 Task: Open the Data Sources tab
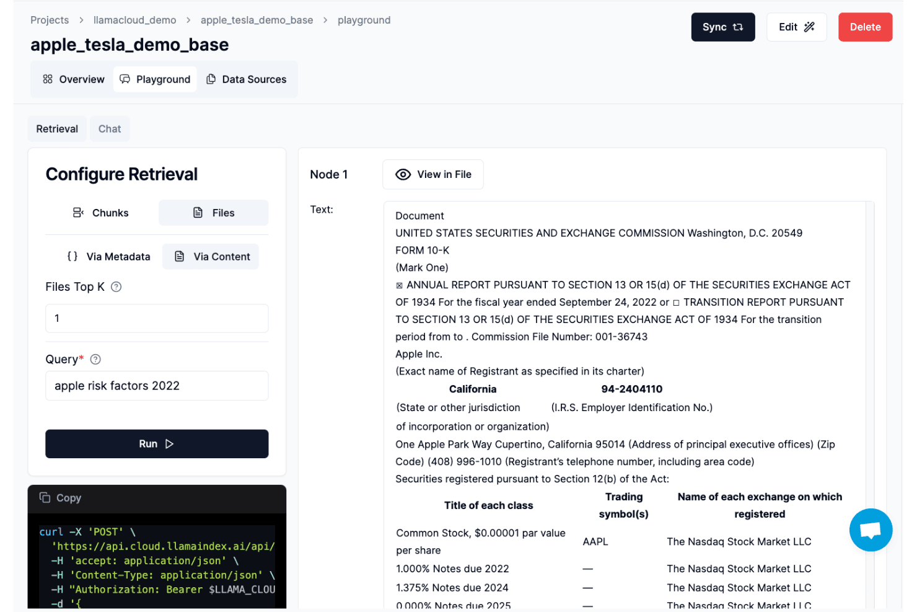point(247,79)
